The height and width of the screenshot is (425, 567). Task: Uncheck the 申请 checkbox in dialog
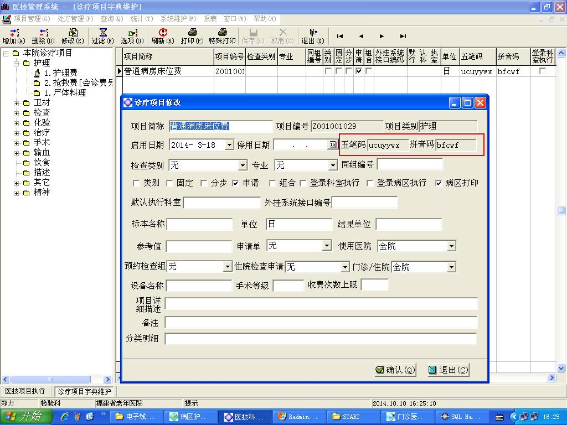[x=235, y=183]
